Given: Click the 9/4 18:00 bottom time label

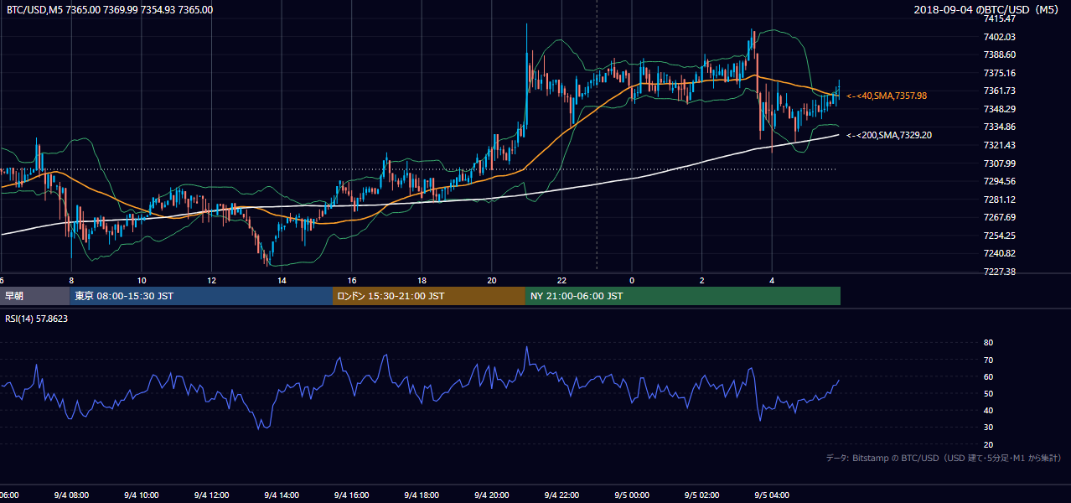Looking at the screenshot, I should click(422, 495).
